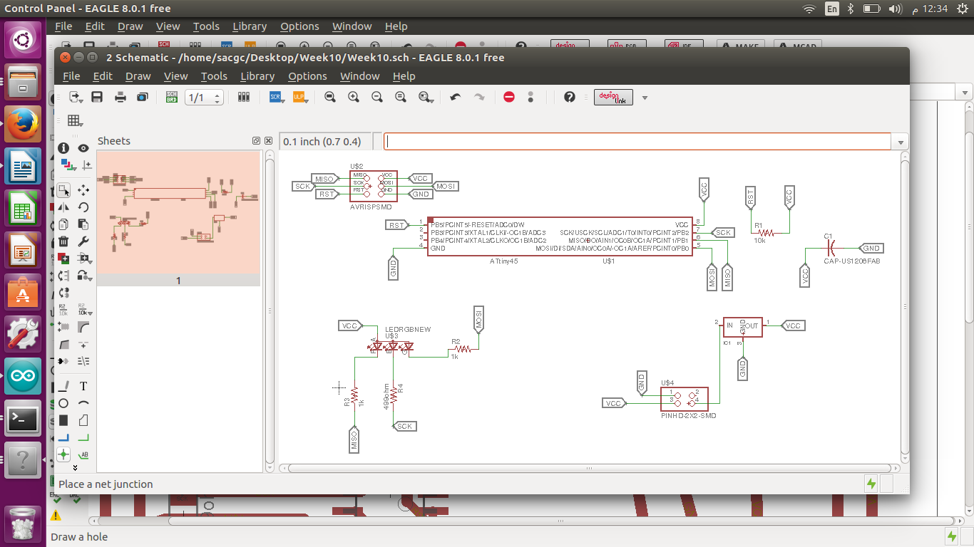Viewport: 974px width, 547px height.
Task: Switch to board with SCH/BRD icon
Action: click(x=172, y=97)
